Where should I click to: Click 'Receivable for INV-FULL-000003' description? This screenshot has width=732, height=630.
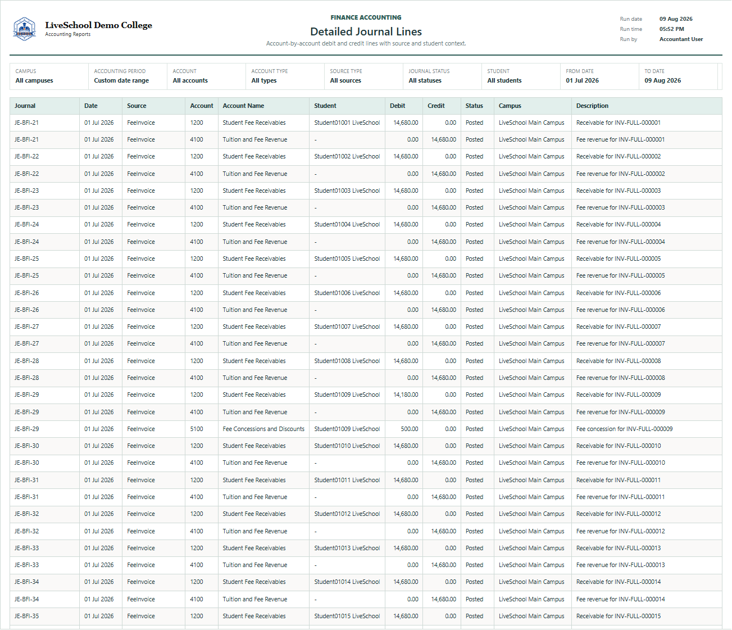(619, 191)
